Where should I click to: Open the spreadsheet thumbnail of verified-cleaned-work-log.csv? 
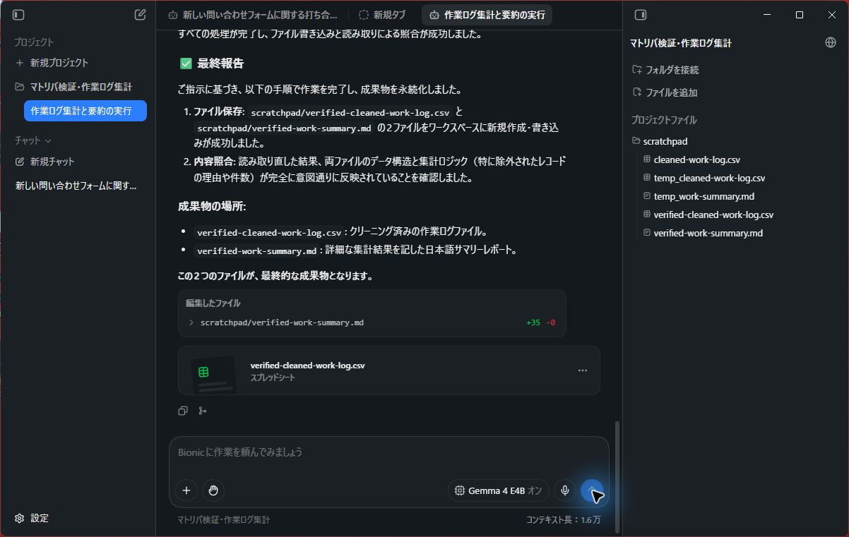click(x=213, y=375)
